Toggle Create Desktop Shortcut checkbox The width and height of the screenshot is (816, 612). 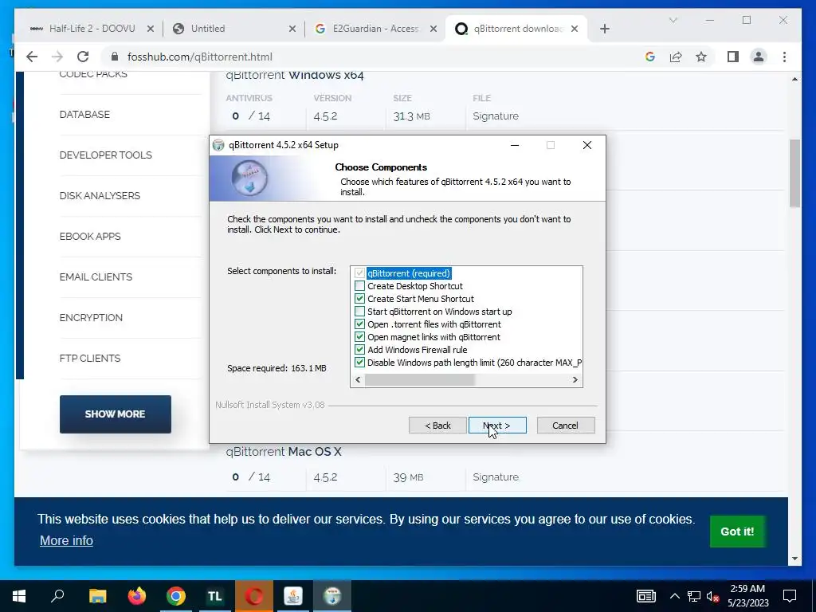point(359,286)
